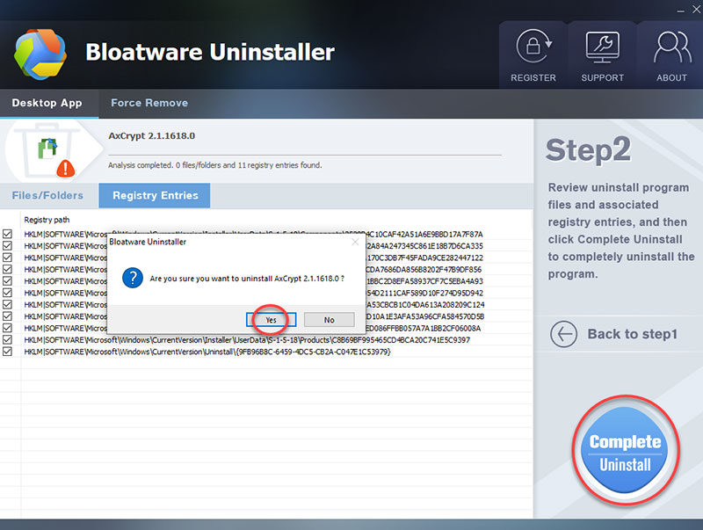703x530 pixels.
Task: Cancel uninstall by clicking No
Action: 329,320
